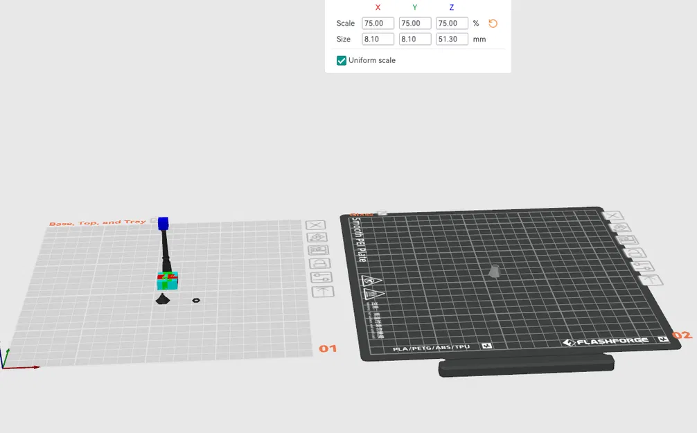Click the Scale Z input field
The image size is (697, 433).
[x=452, y=23]
